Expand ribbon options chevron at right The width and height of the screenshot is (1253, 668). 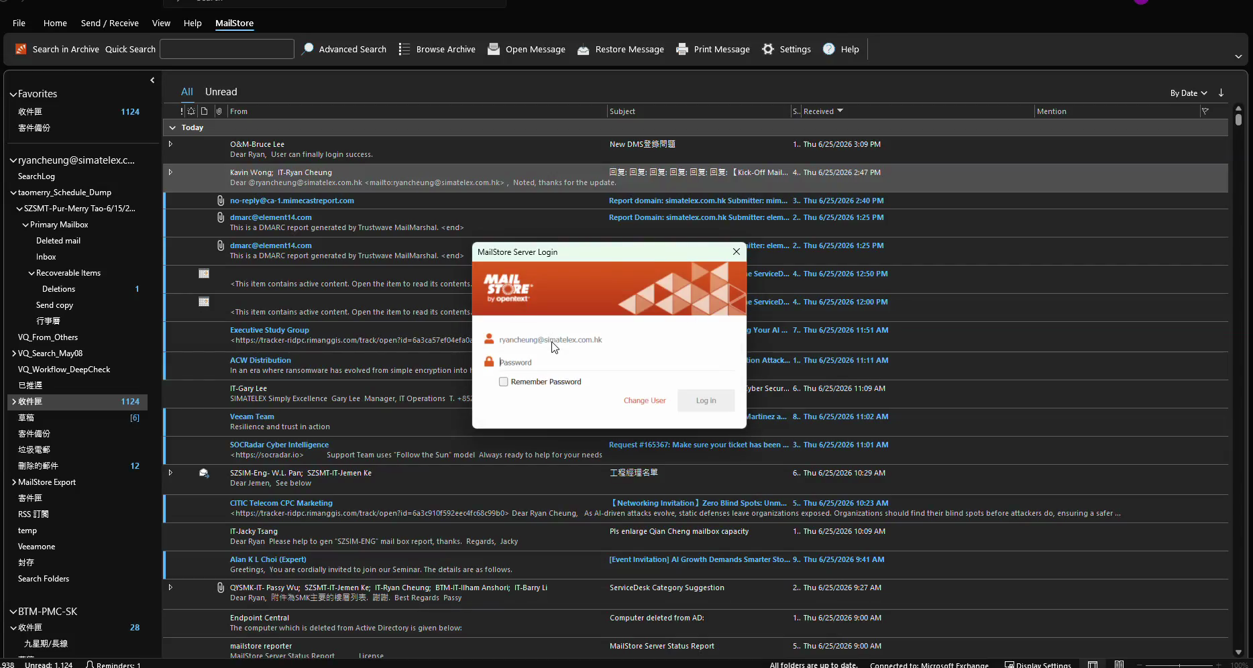(x=1238, y=56)
